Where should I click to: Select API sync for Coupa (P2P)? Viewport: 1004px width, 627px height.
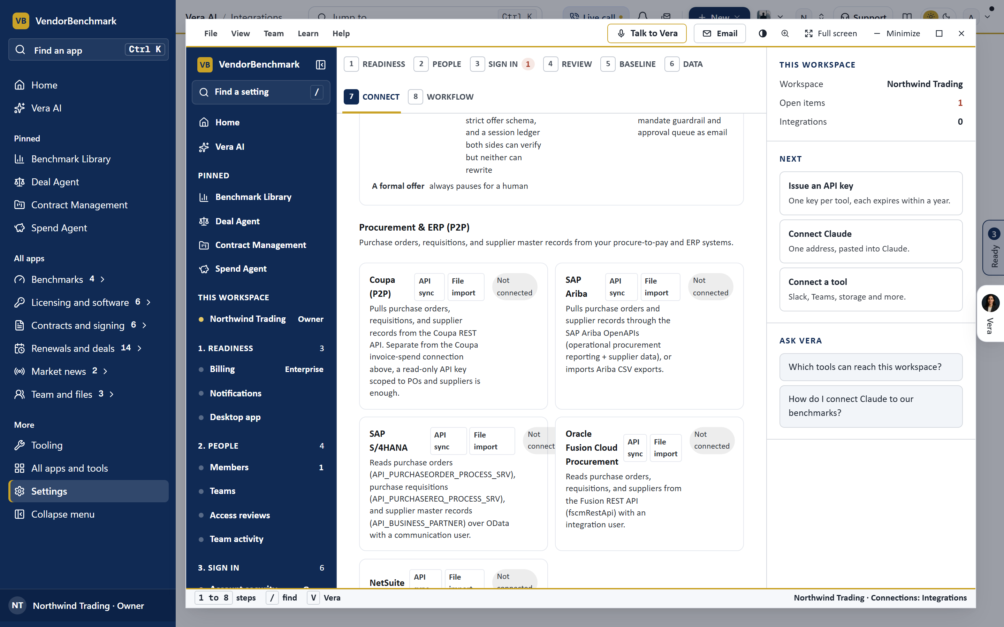[x=429, y=287]
